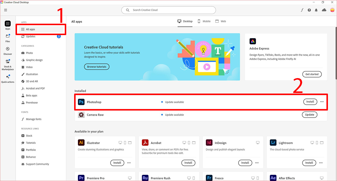Open the Files section
The image size is (337, 181).
8,38
